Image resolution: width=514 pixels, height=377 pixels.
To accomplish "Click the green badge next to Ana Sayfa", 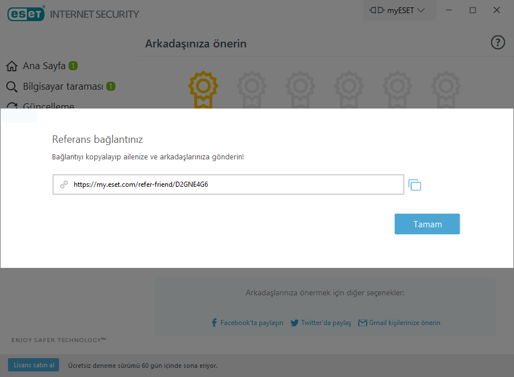I will point(73,66).
